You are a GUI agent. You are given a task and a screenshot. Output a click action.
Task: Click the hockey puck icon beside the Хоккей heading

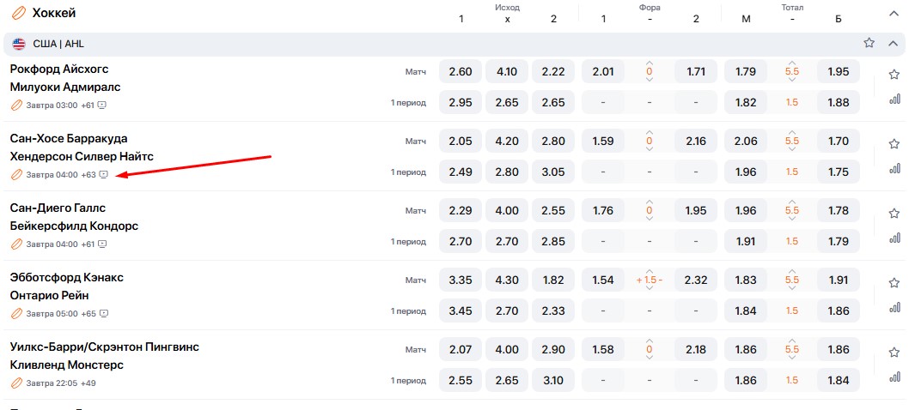(17, 13)
